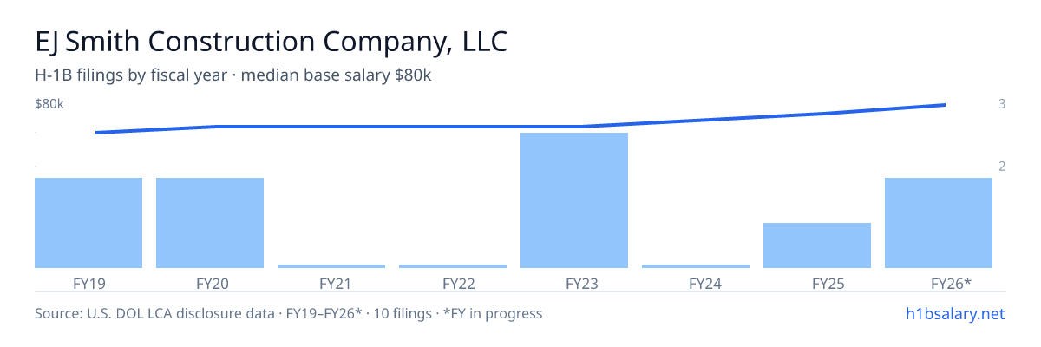The width and height of the screenshot is (1041, 347).
Task: Select the tiny FY22 bar
Action: [x=453, y=266]
